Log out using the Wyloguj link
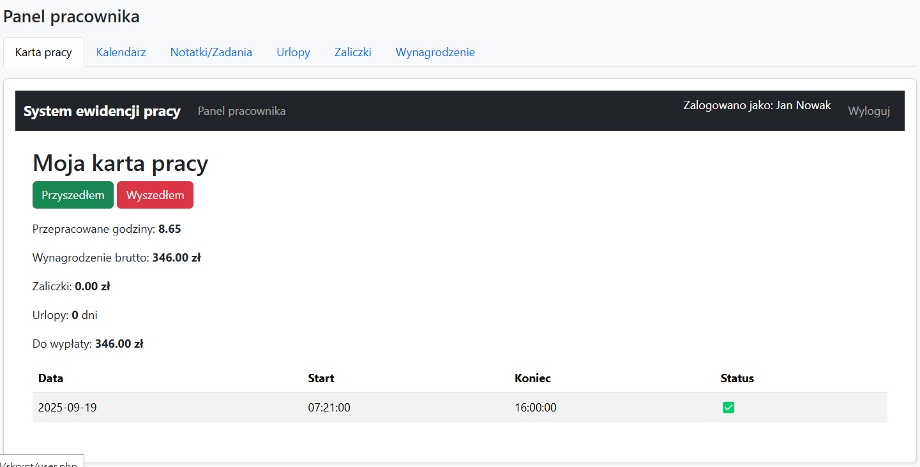Viewport: 920px width, 467px height. (868, 111)
